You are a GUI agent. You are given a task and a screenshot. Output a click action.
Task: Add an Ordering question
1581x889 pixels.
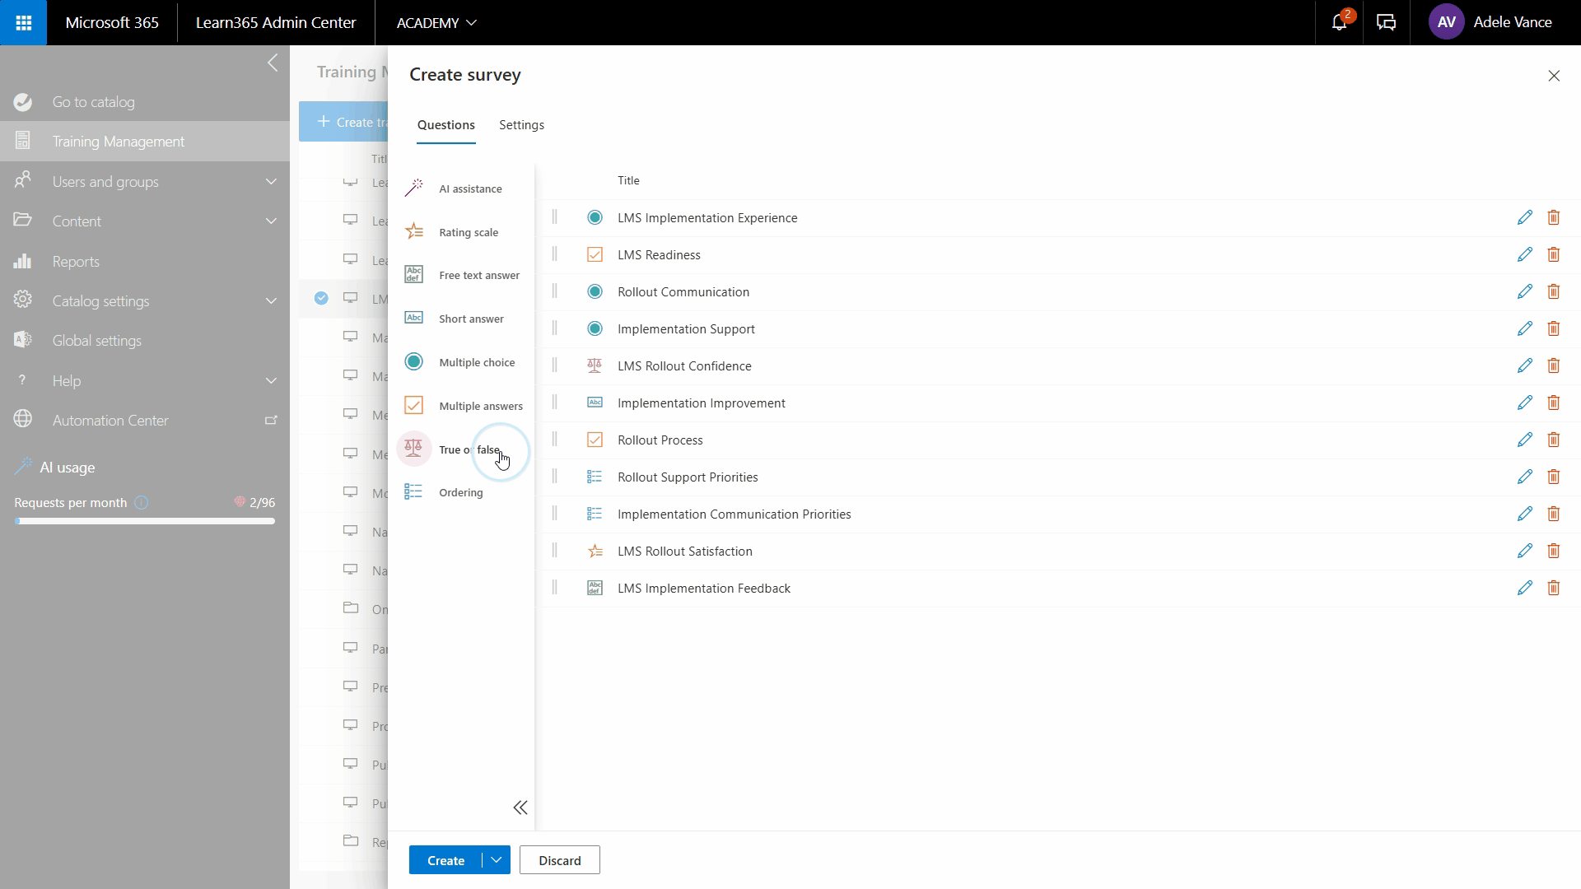point(461,492)
